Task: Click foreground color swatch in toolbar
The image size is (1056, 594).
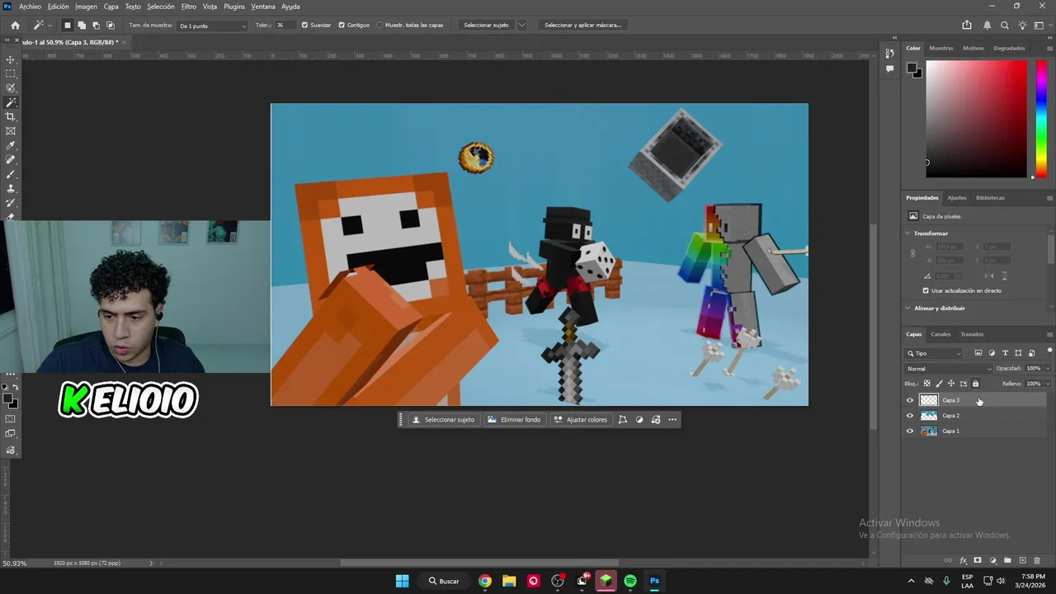Action: (7, 399)
